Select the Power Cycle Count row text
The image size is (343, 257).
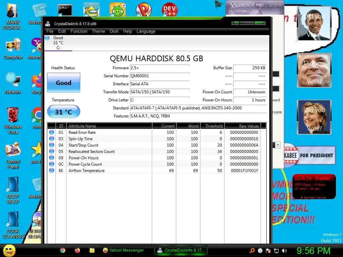pyautogui.click(x=85, y=164)
